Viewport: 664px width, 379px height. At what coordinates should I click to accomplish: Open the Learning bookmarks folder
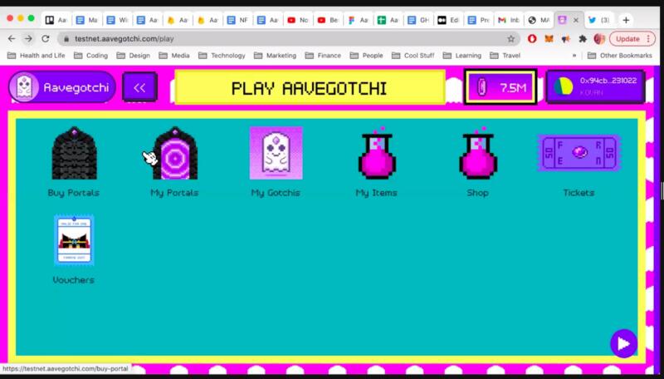[x=462, y=56]
